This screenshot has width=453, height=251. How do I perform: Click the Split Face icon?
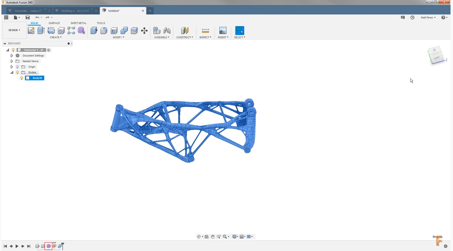134,31
